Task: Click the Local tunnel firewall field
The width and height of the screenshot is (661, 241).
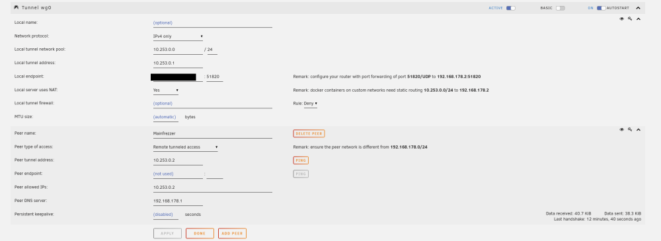Action: pos(212,104)
